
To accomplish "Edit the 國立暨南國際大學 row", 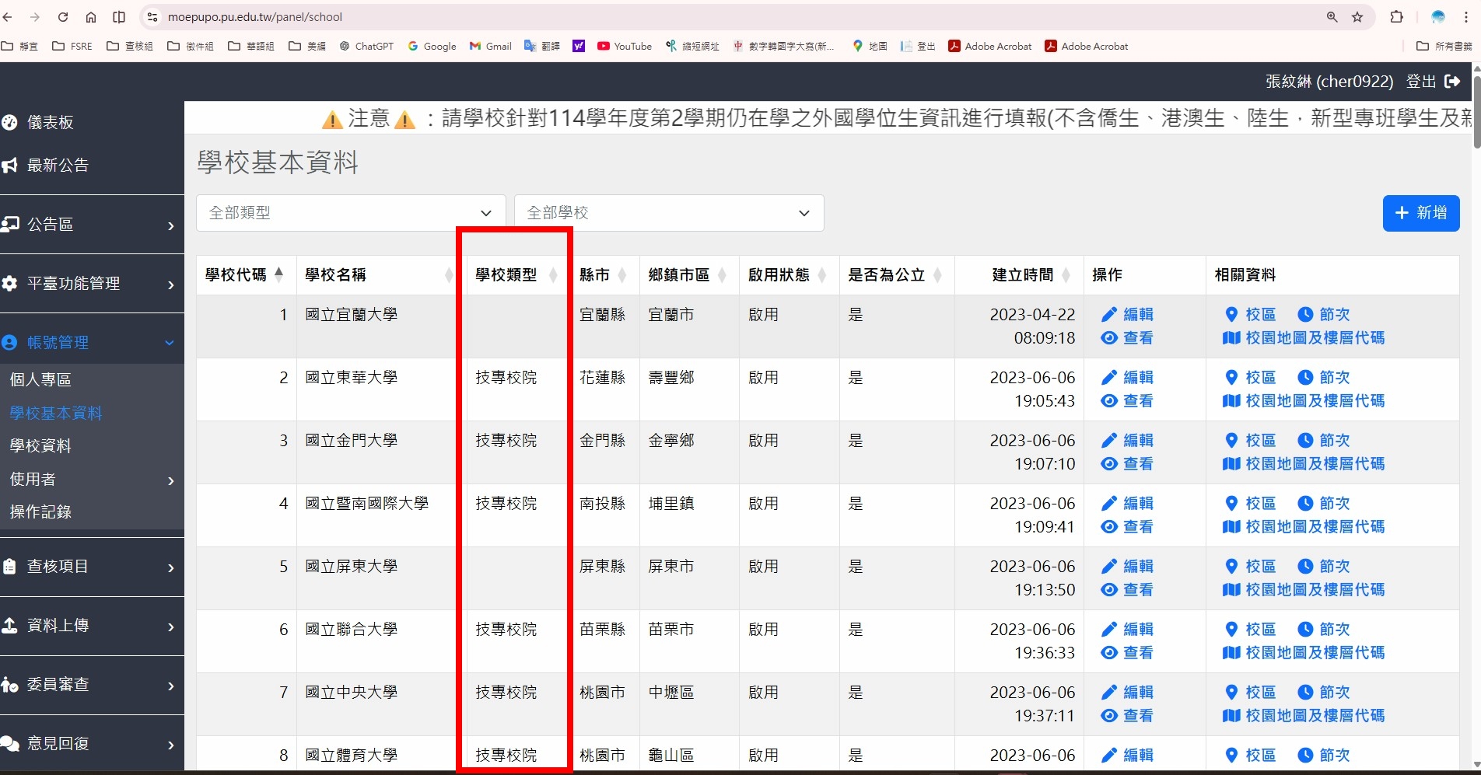I will pos(1128,503).
